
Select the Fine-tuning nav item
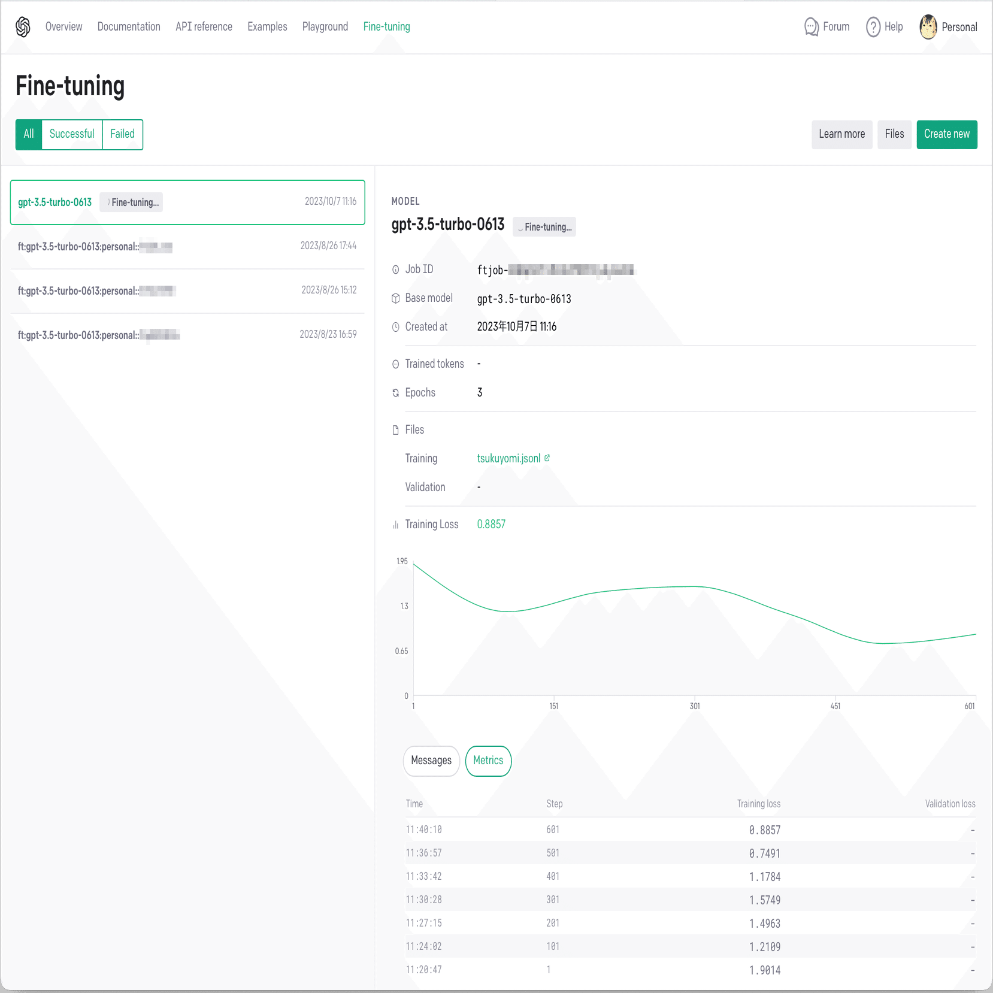pos(386,27)
